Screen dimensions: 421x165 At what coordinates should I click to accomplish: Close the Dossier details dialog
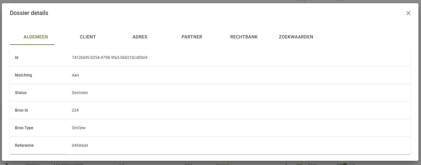408,13
